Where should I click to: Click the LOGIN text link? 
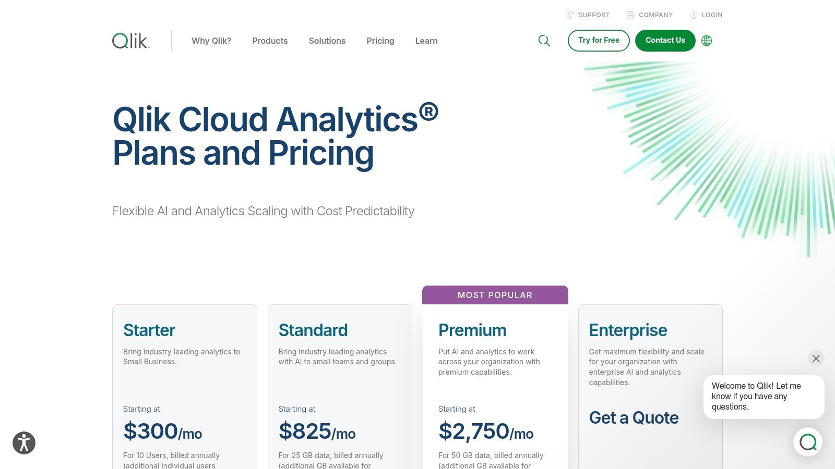coord(712,15)
